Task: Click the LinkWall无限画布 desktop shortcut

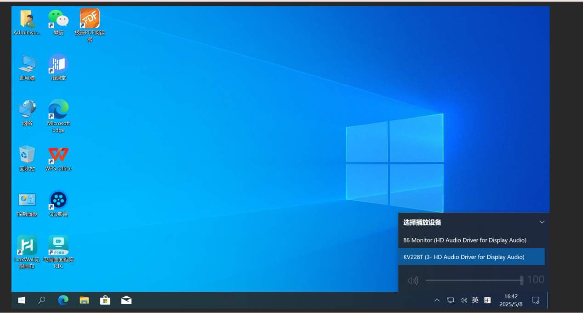Action: point(27,245)
